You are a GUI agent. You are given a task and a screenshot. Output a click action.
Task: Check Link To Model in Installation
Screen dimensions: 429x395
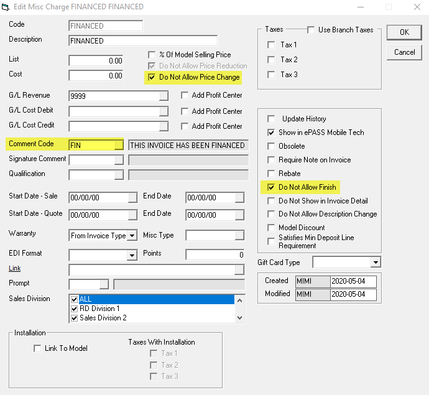[37, 348]
